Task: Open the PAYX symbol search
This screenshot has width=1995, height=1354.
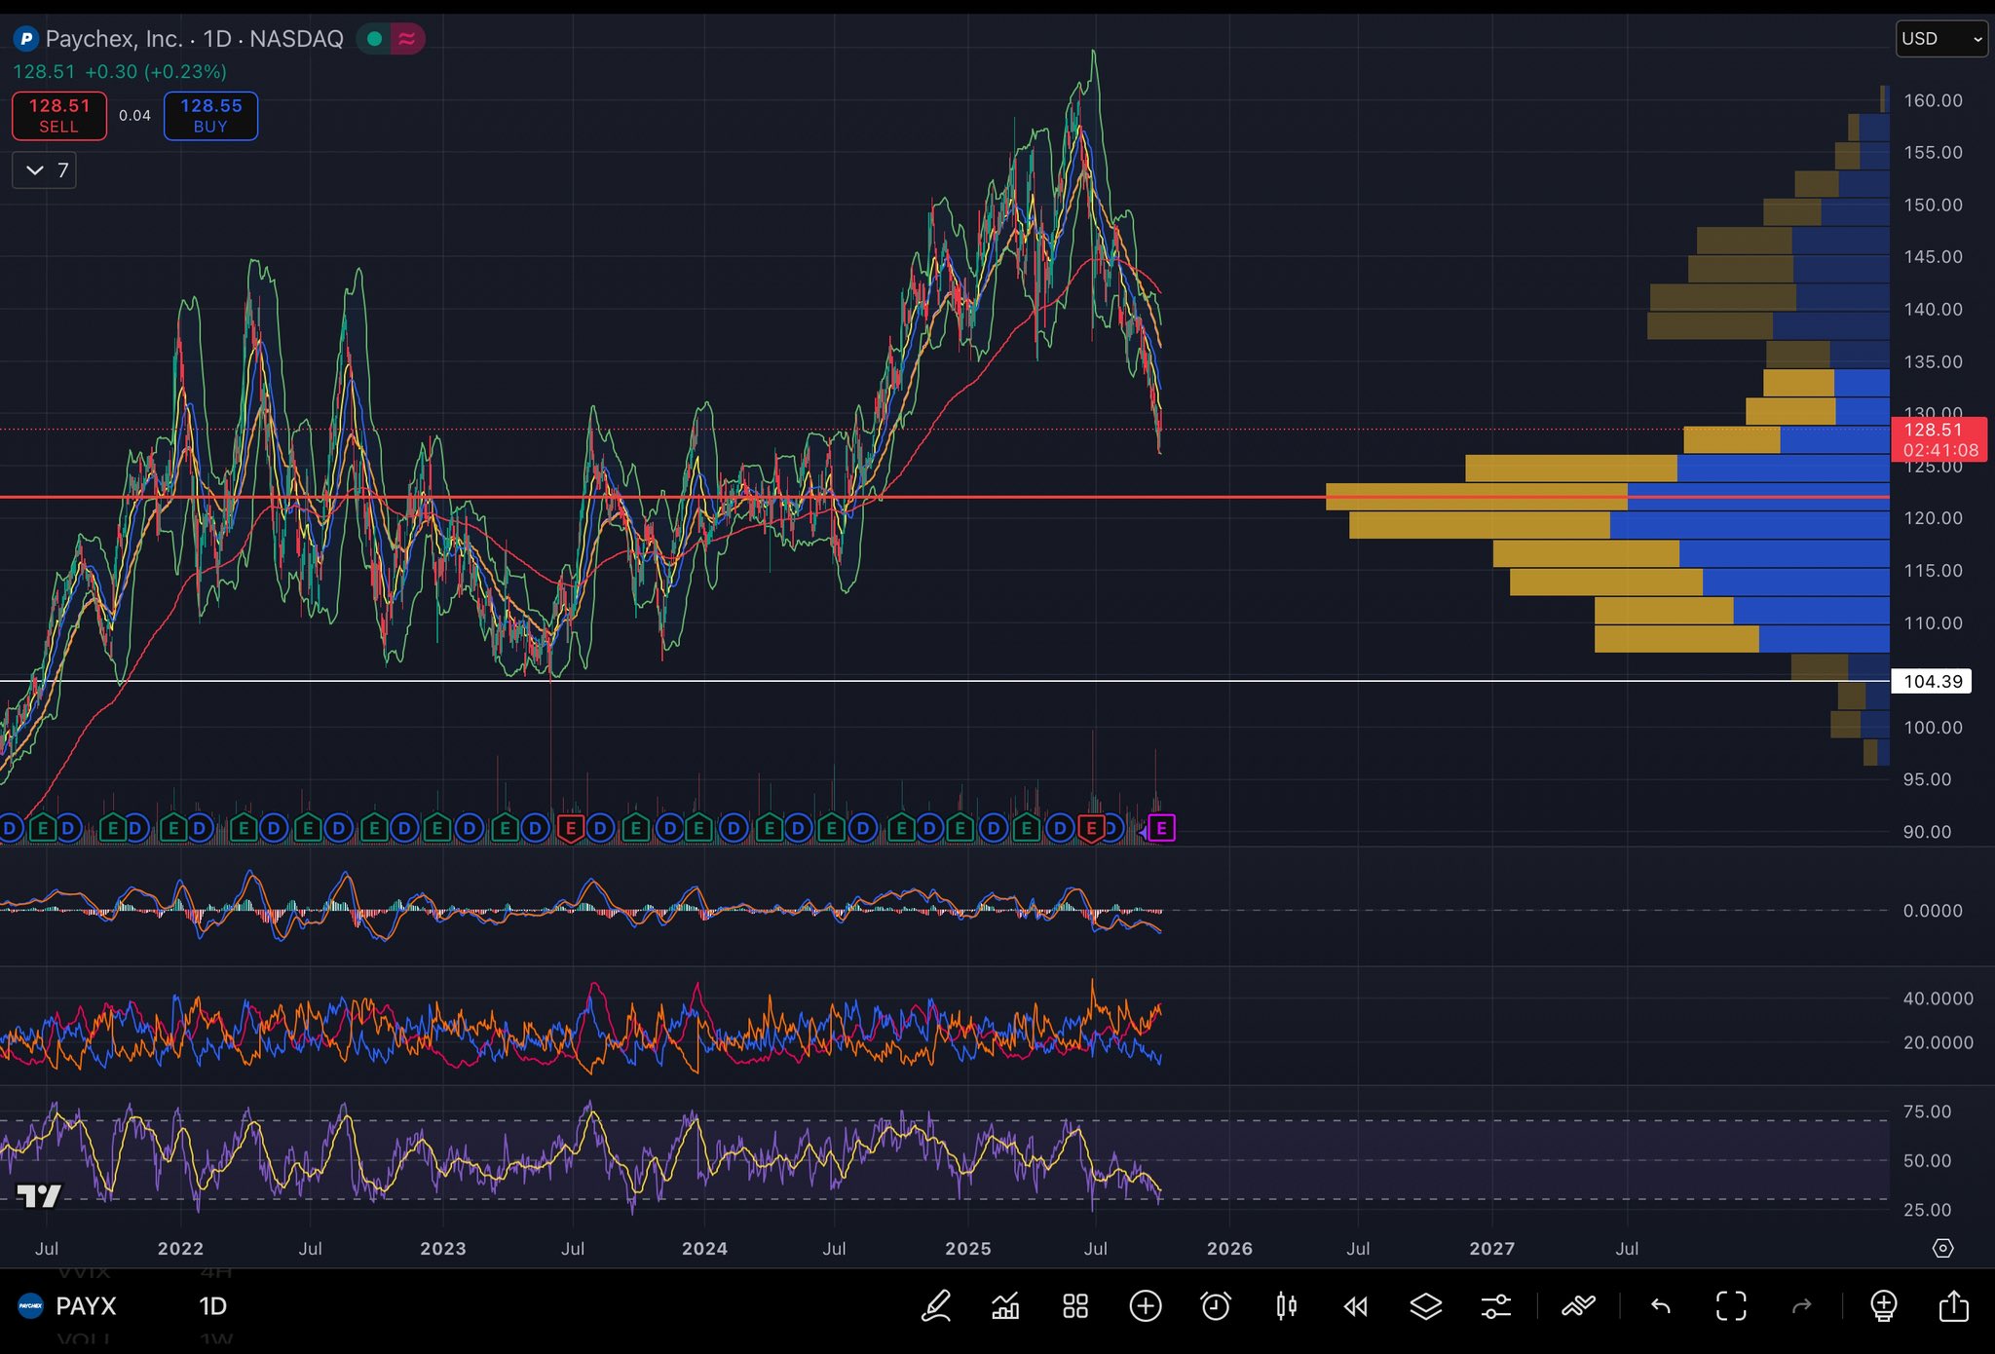Action: [x=86, y=1306]
